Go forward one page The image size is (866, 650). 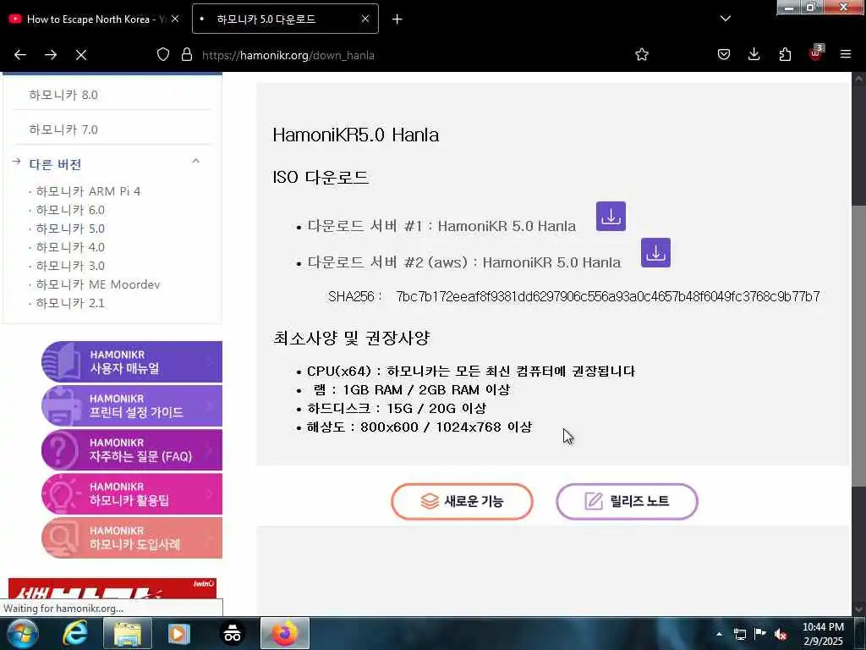point(51,55)
